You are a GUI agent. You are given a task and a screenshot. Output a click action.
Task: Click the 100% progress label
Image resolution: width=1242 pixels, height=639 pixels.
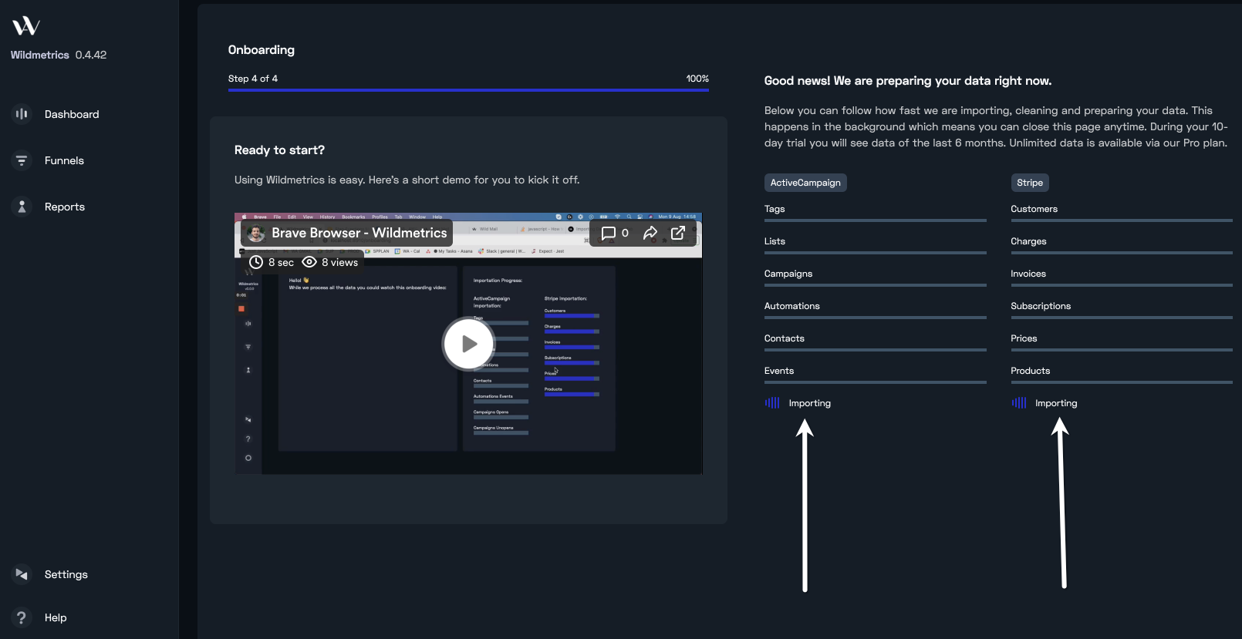pyautogui.click(x=697, y=79)
